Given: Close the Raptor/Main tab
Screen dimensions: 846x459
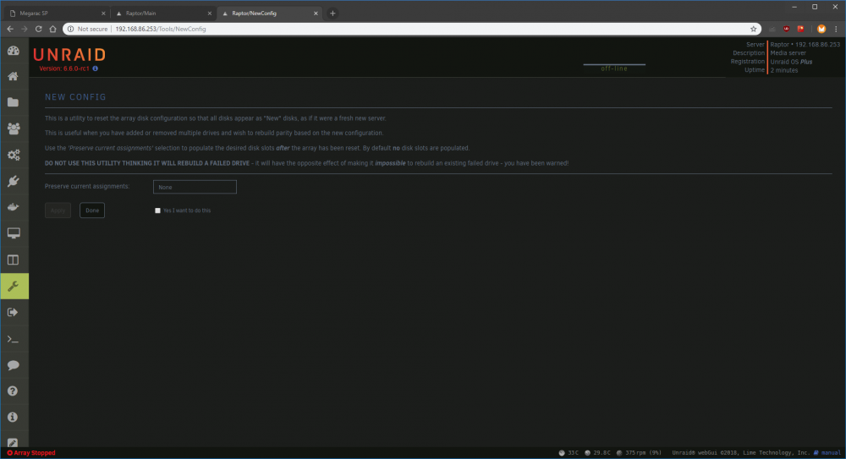Looking at the screenshot, I should pyautogui.click(x=209, y=14).
